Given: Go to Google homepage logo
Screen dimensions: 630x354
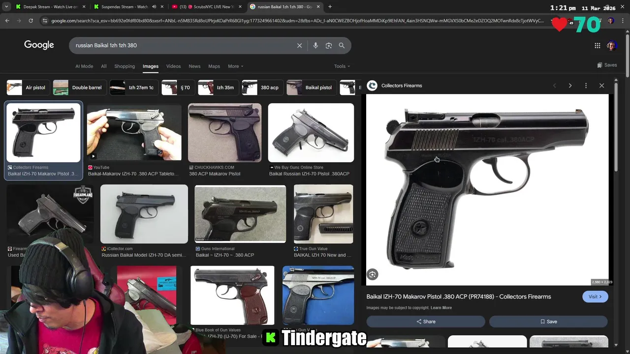Looking at the screenshot, I should (x=39, y=45).
